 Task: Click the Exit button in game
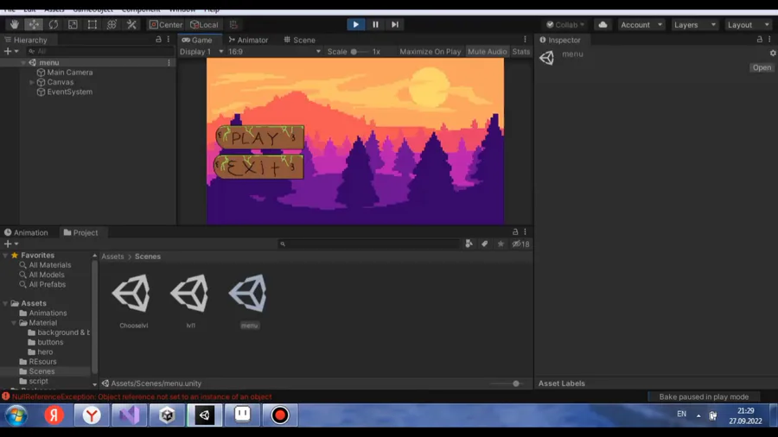coord(258,168)
